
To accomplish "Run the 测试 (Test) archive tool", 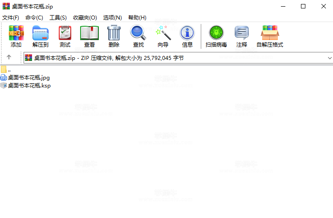I will click(65, 33).
